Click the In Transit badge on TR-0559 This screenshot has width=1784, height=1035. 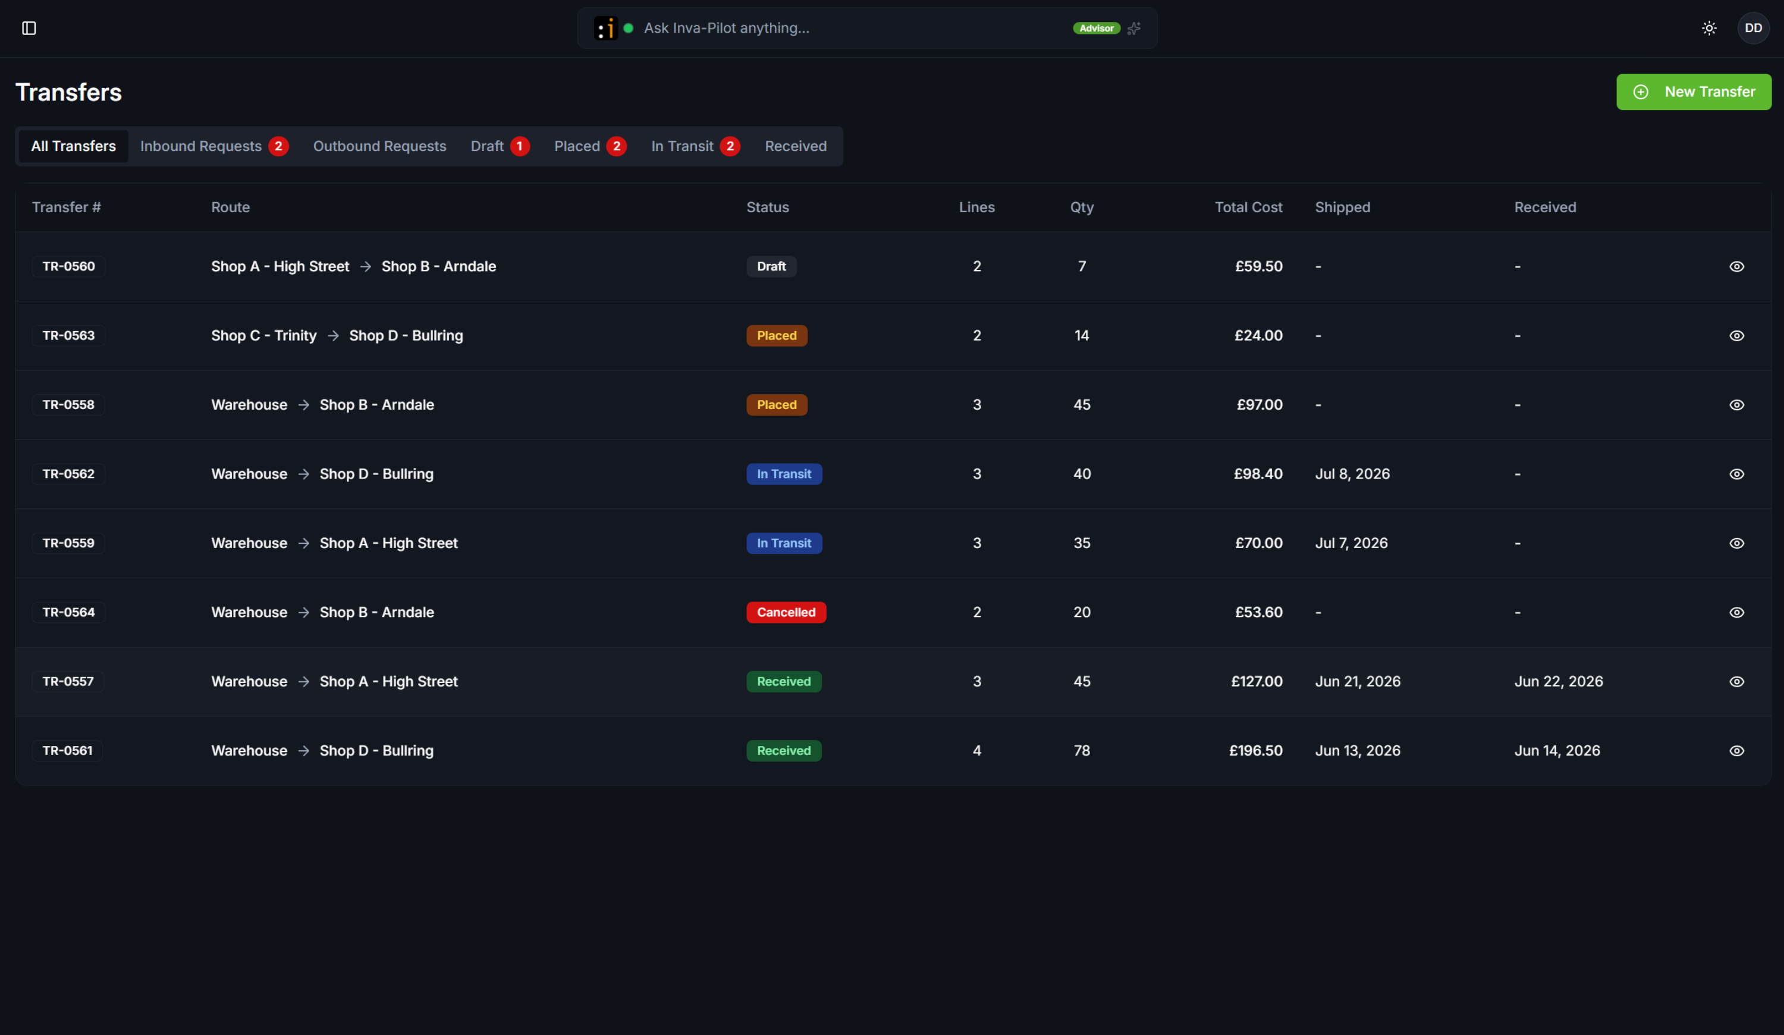(x=784, y=543)
